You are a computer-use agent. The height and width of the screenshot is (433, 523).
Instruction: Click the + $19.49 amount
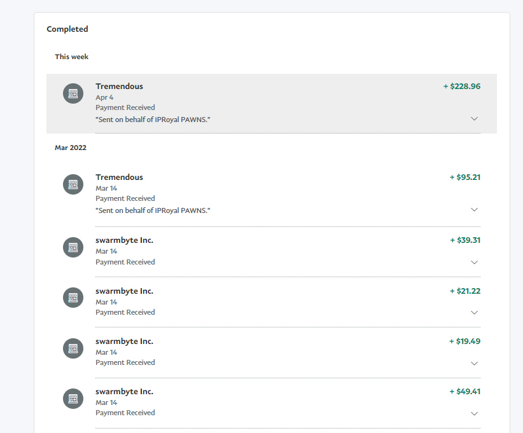pos(465,341)
